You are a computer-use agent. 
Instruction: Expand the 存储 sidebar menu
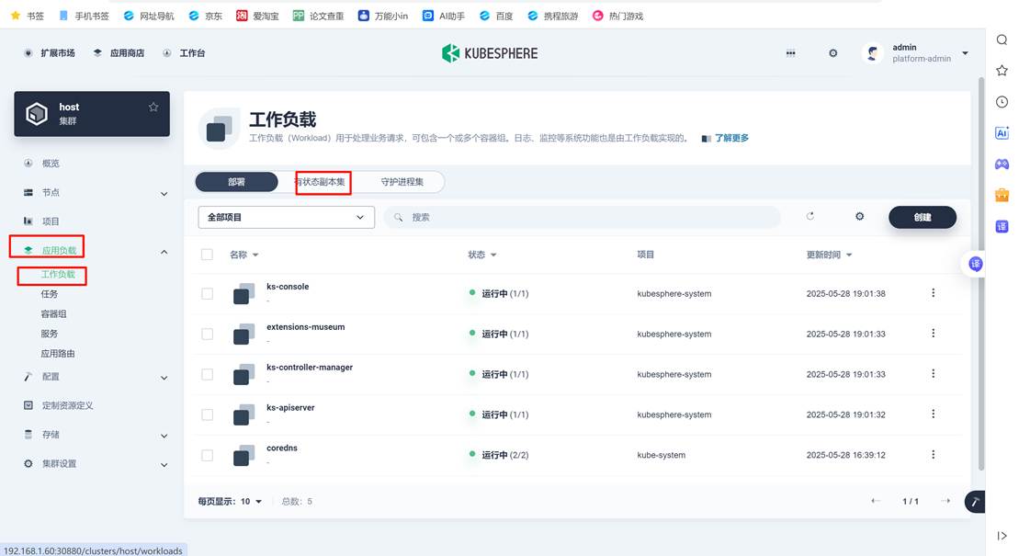[164, 436]
